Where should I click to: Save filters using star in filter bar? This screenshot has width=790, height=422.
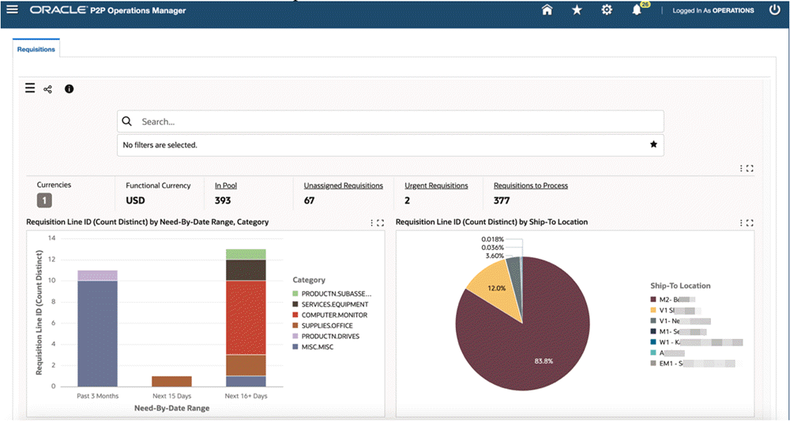tap(653, 144)
